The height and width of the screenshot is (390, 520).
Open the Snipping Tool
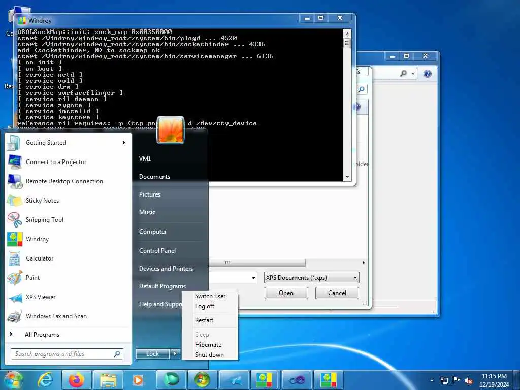click(x=68, y=219)
